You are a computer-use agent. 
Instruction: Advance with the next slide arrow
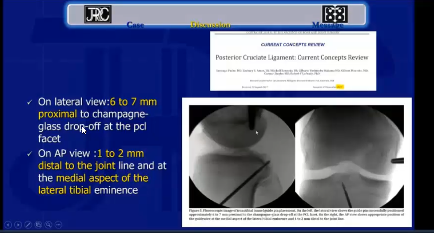pyautogui.click(x=18, y=225)
